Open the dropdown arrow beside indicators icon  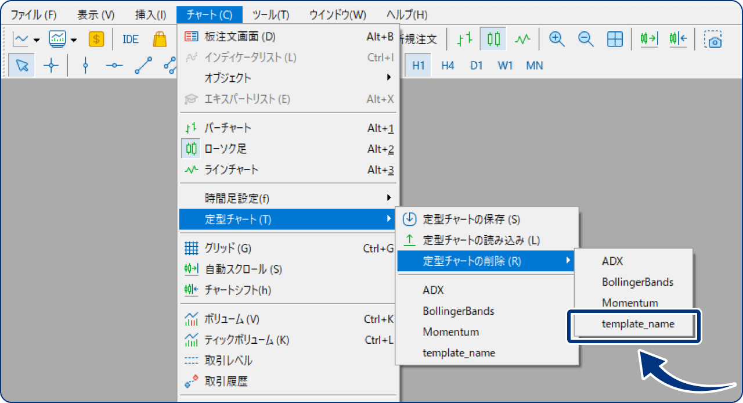click(x=74, y=40)
